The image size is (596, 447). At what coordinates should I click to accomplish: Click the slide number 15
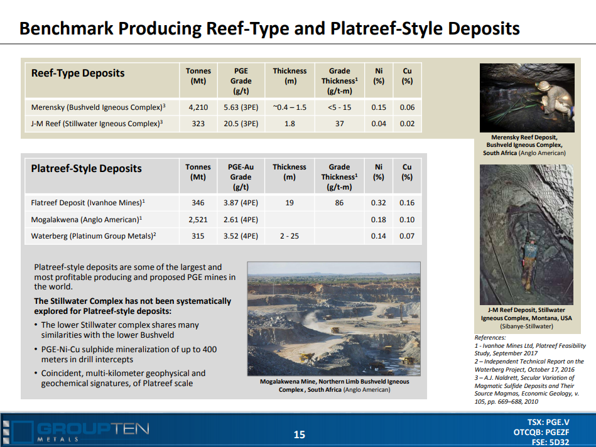pyautogui.click(x=299, y=434)
